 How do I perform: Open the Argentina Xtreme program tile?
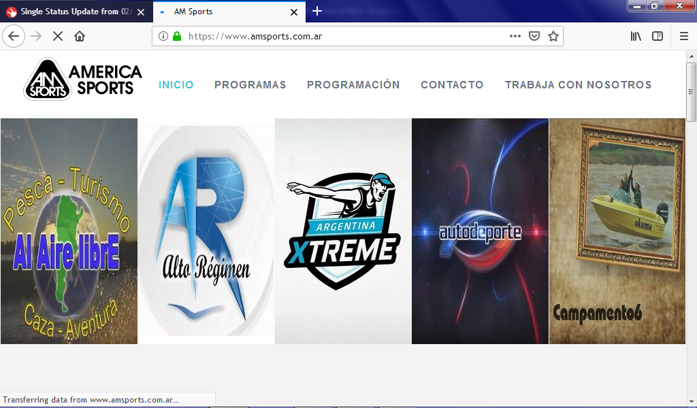click(x=343, y=231)
